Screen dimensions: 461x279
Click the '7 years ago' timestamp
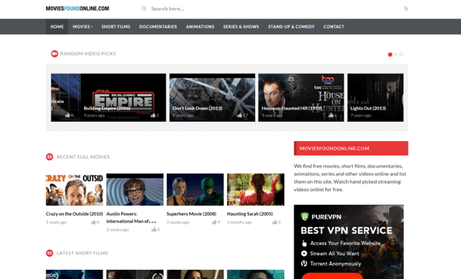pos(361,116)
